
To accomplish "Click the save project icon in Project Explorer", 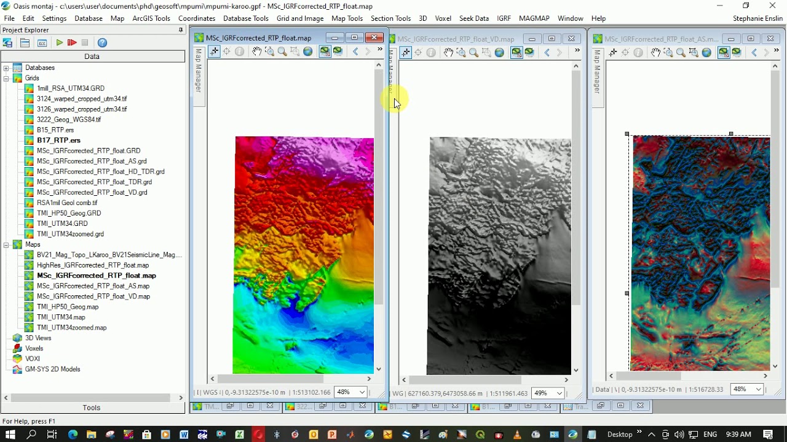I will click(x=8, y=43).
